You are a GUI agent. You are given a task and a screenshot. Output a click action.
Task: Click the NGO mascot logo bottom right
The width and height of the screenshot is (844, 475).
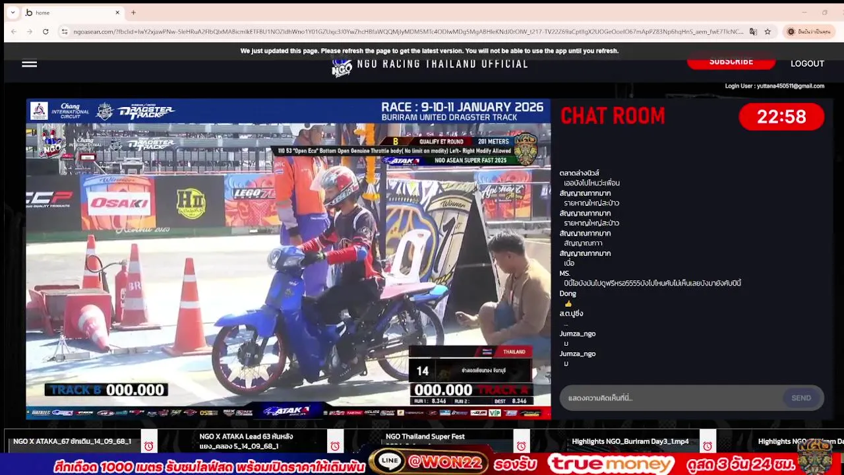[814, 455]
